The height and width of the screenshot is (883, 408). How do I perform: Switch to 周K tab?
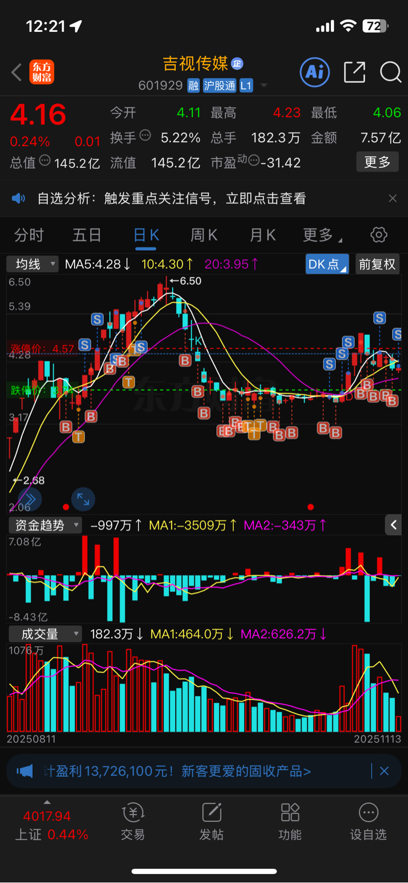(204, 235)
